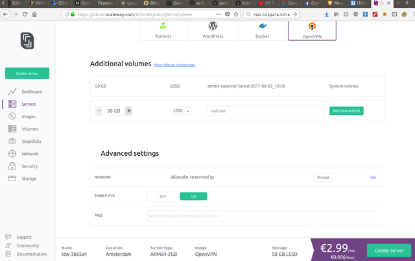Click the Create server button beside the price
The height and width of the screenshot is (261, 415).
point(389,251)
